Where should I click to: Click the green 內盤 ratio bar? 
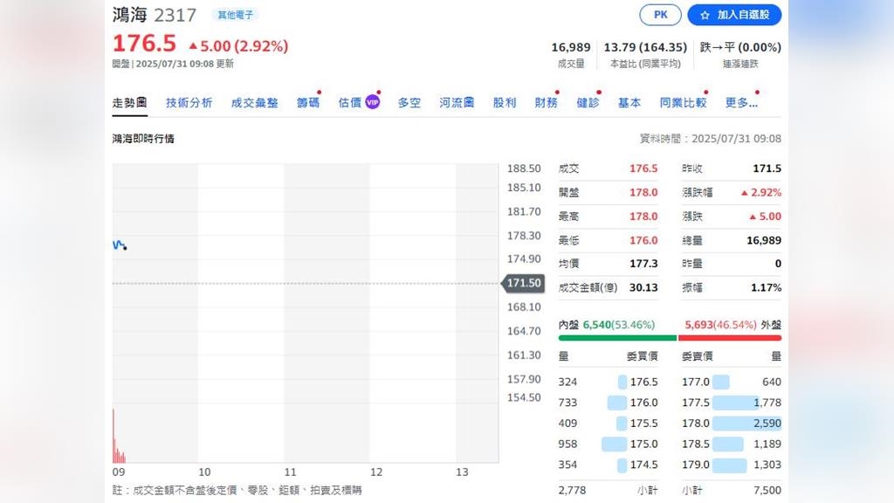pyautogui.click(x=617, y=338)
